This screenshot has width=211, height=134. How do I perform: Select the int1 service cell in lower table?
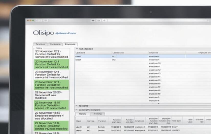[x=88, y=127]
